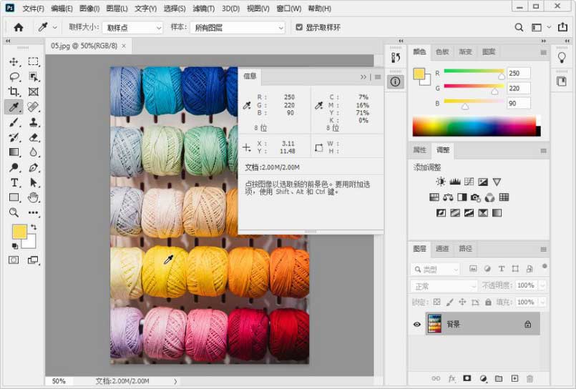Click the foreground yellow color swatch
576x389 pixels.
19,231
